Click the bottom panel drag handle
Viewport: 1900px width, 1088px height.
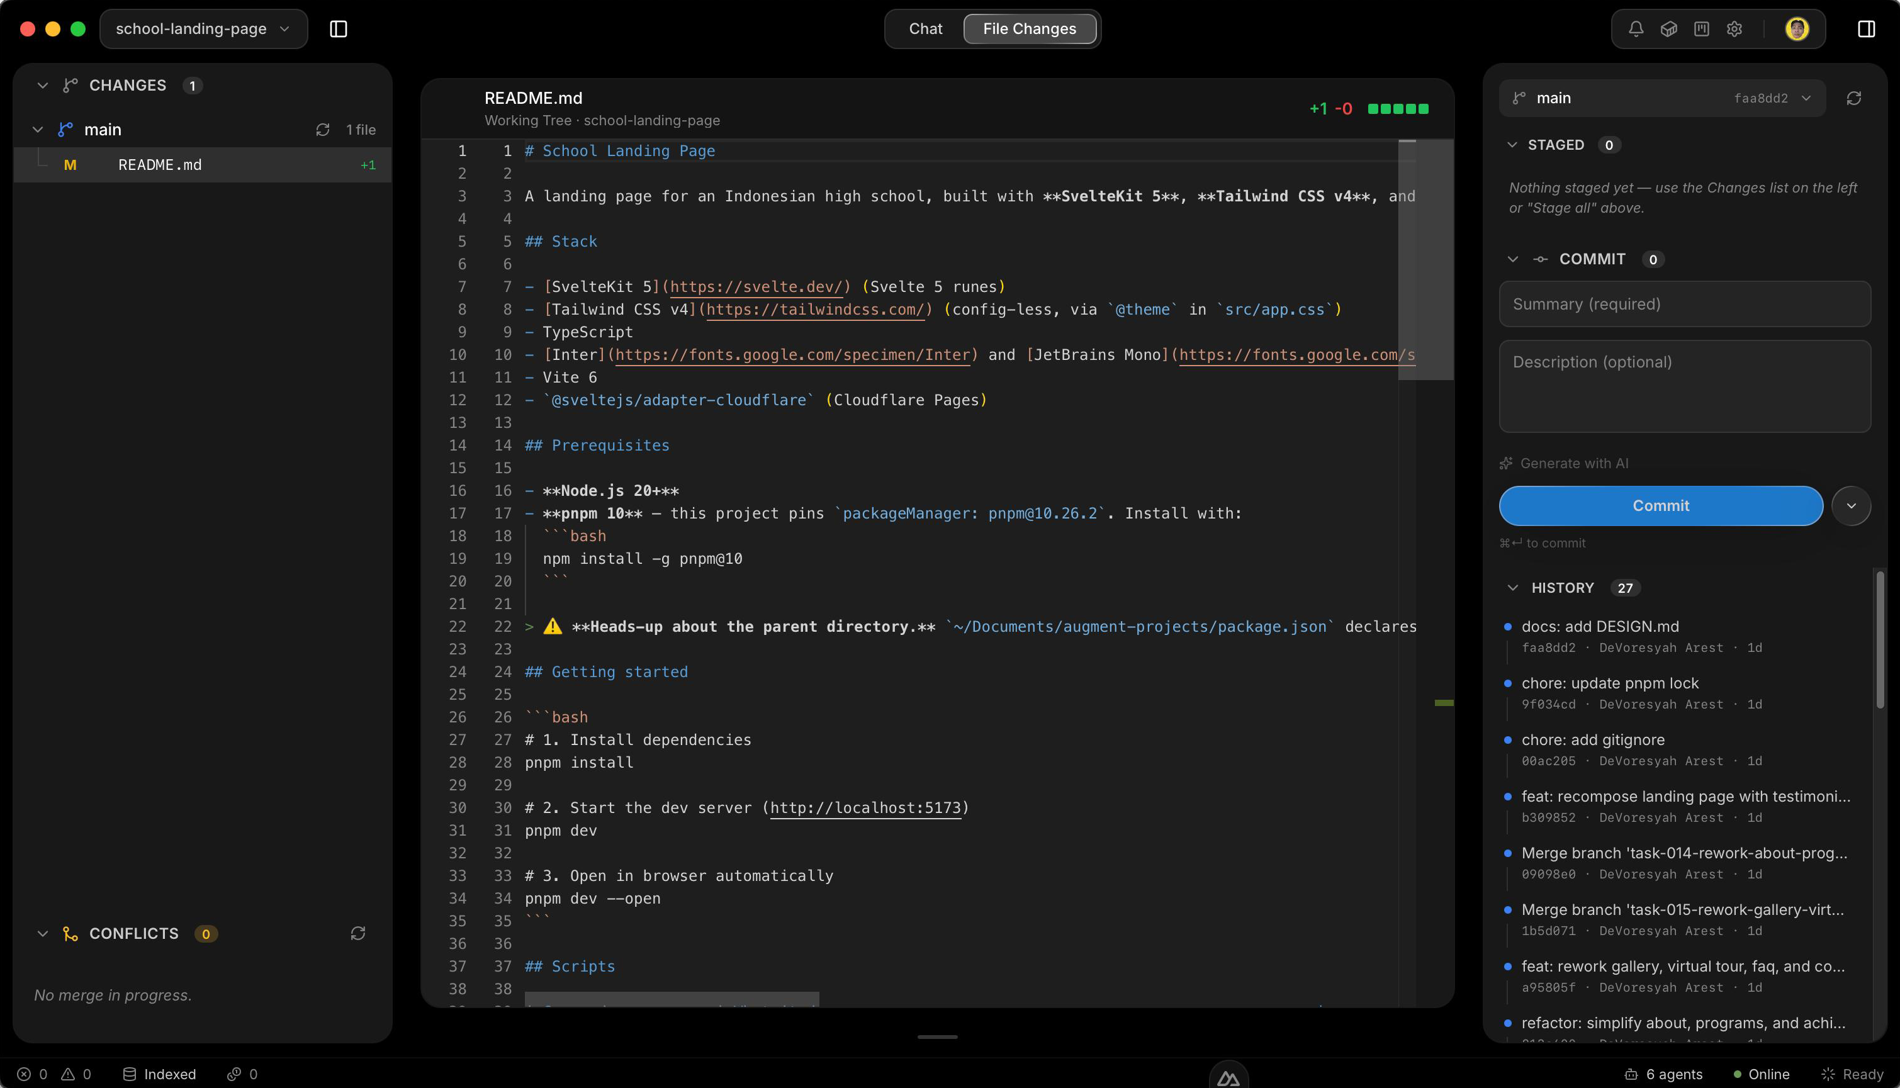[937, 1037]
